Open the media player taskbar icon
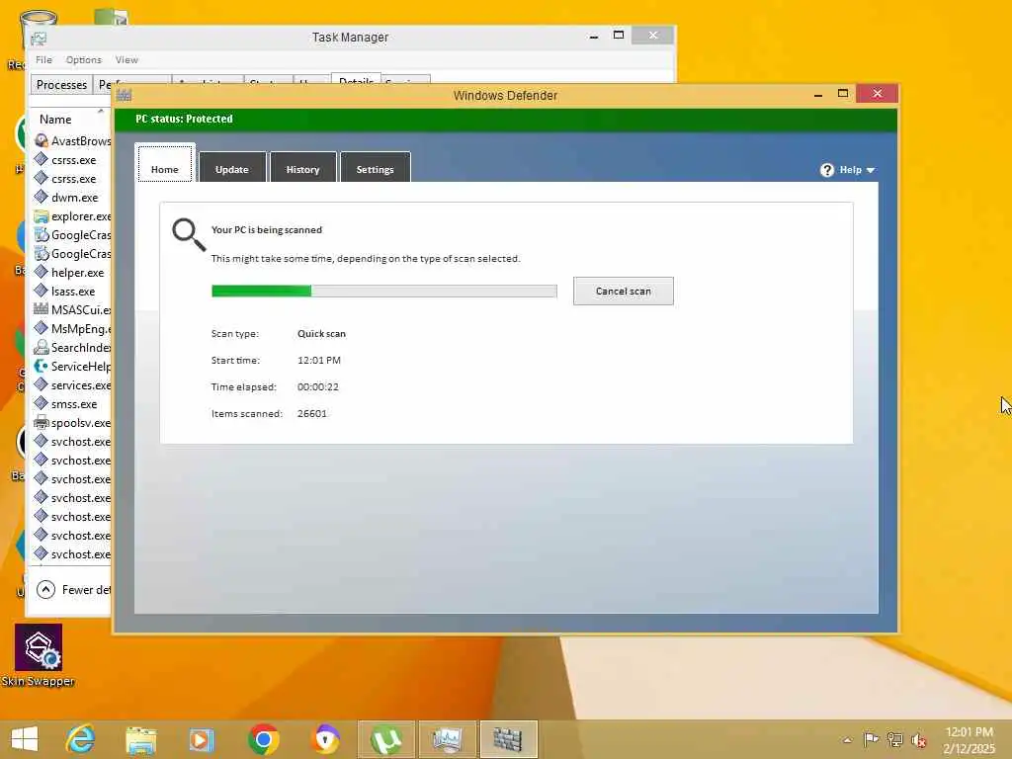Viewport: 1012px width, 759px height. (201, 739)
